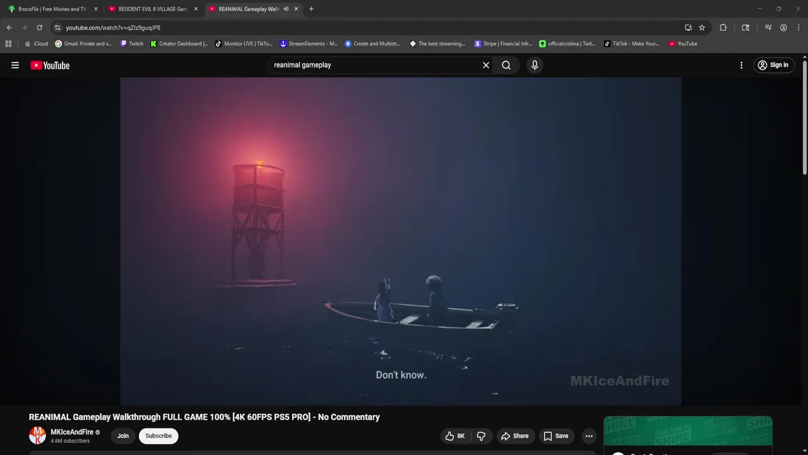Viewport: 808px width, 455px height.
Task: Open the MKIceAndFire channel avatar
Action: (38, 435)
